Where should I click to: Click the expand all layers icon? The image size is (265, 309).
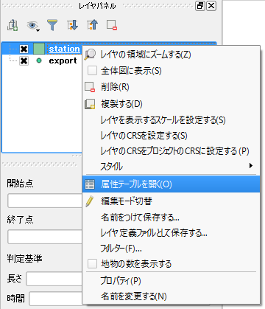(x=72, y=25)
